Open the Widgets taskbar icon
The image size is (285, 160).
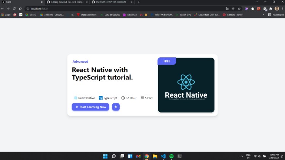click(x=130, y=156)
